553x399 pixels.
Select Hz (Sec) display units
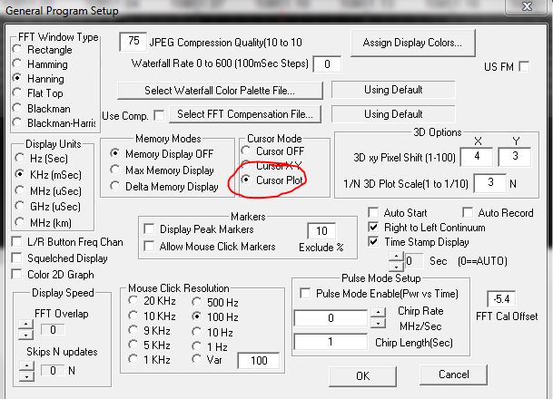click(17, 160)
